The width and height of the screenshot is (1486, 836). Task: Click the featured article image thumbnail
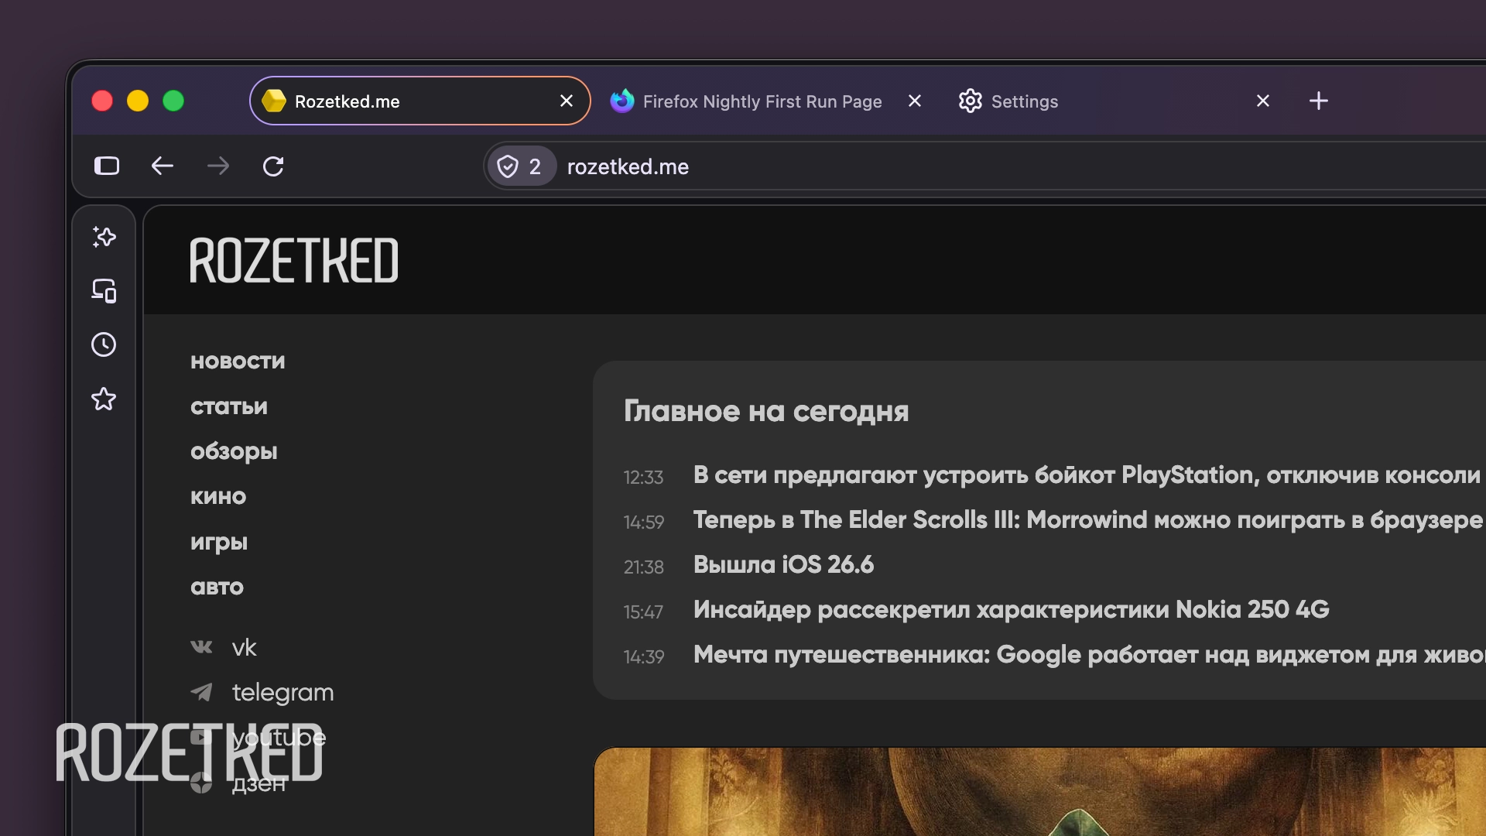pyautogui.click(x=1040, y=791)
